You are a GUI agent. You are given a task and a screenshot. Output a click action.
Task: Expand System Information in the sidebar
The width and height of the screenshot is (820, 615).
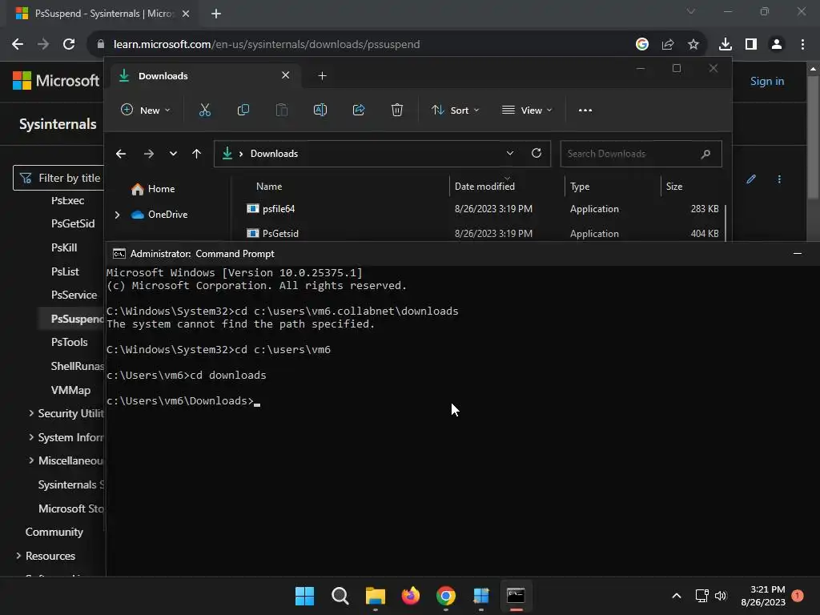coord(31,436)
